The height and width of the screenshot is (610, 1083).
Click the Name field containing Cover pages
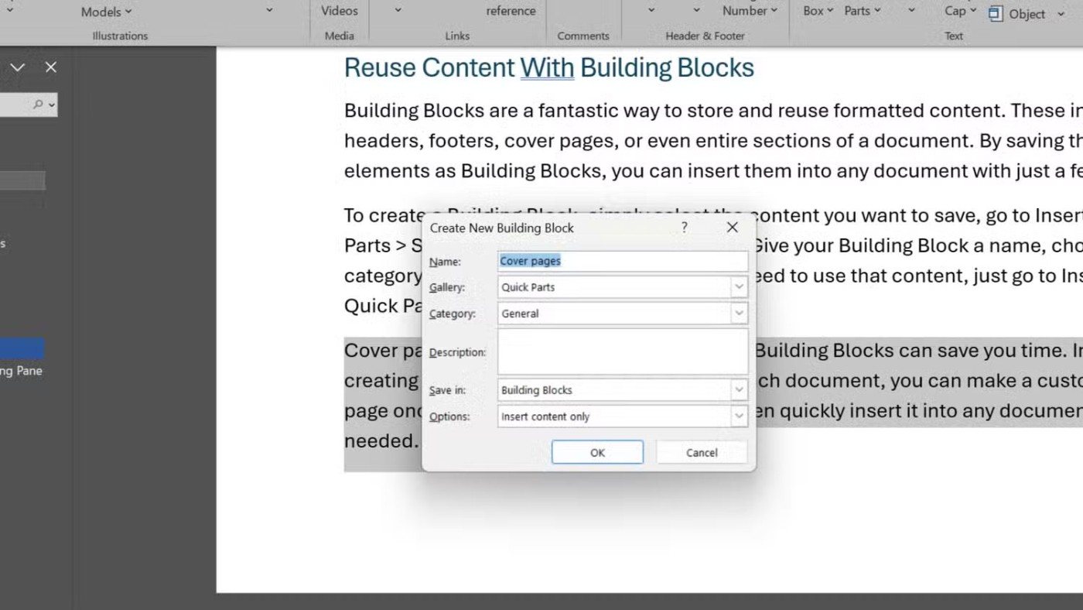622,261
